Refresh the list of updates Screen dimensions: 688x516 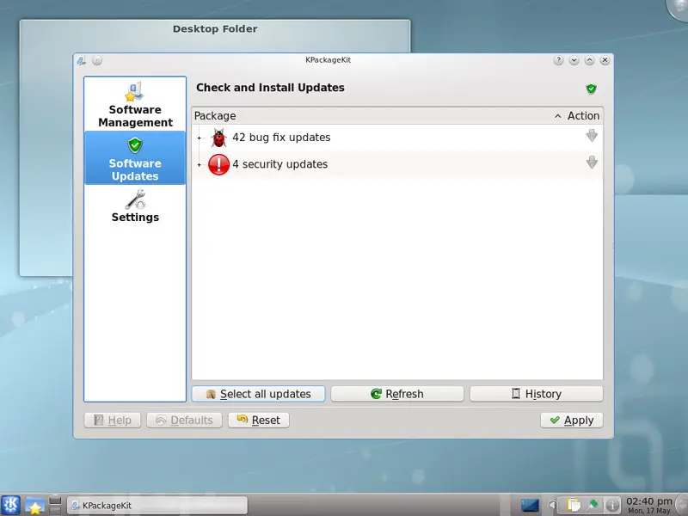[x=397, y=394]
